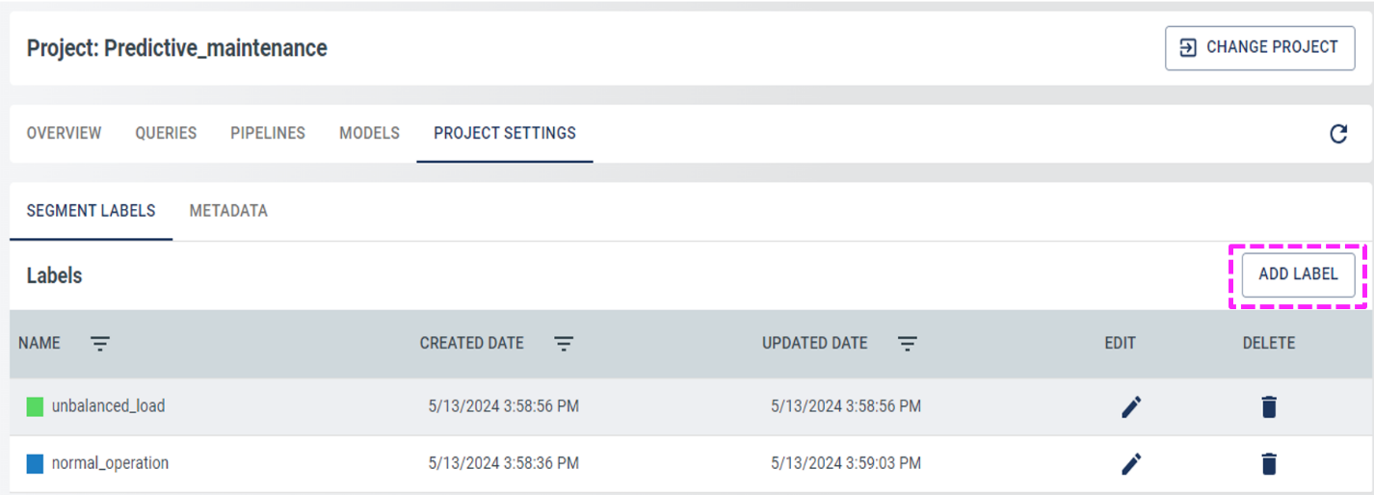The image size is (1374, 495).
Task: Select the Segment Labels sub-tab
Action: (91, 211)
